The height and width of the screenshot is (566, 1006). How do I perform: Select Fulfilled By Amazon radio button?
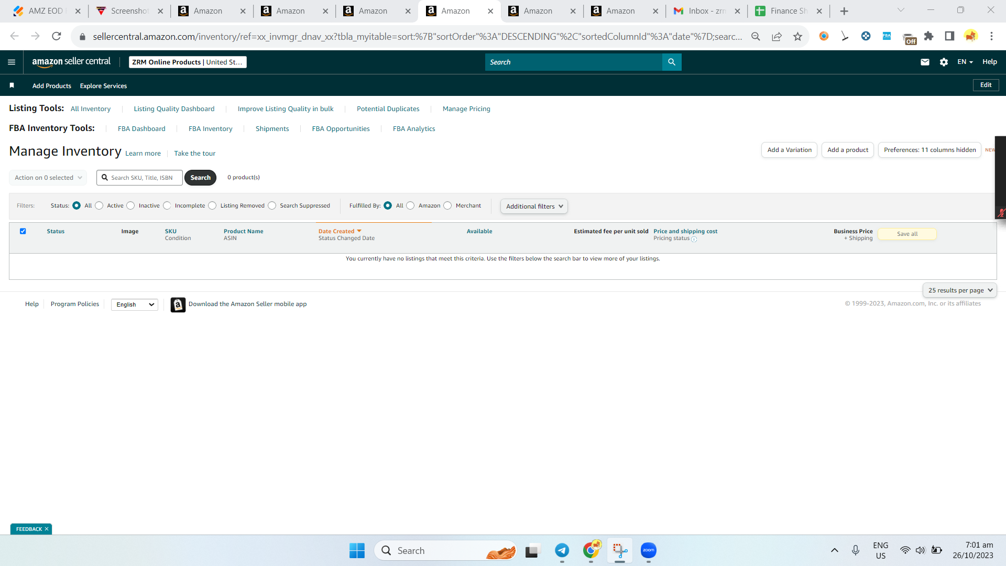click(410, 205)
